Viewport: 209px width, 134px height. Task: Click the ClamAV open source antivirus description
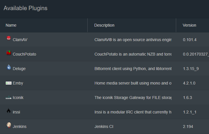tap(133, 40)
